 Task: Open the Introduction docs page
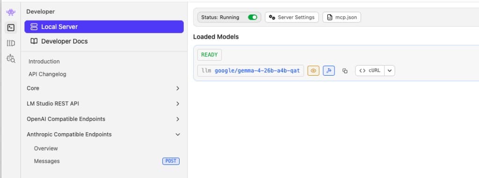click(44, 61)
